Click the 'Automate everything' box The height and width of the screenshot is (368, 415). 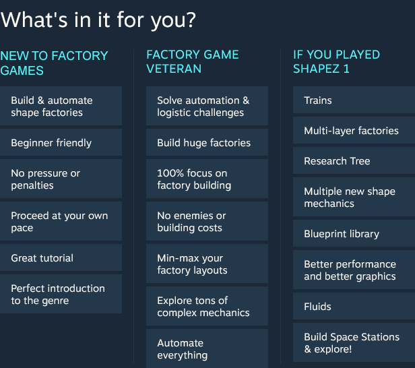click(207, 348)
